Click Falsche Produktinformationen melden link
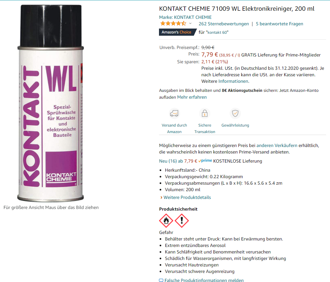The width and height of the screenshot is (330, 282). (204, 280)
